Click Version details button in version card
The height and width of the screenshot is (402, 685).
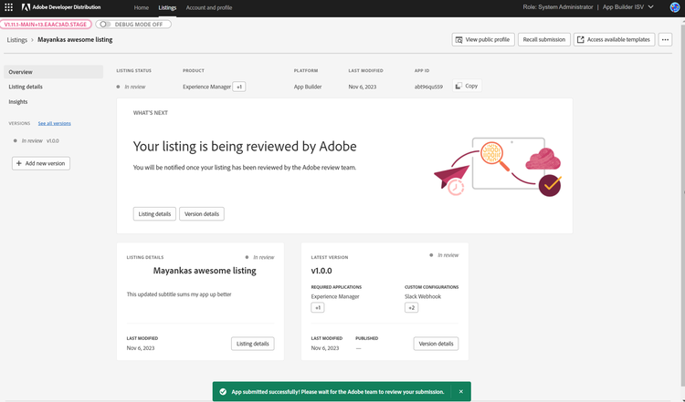436,344
